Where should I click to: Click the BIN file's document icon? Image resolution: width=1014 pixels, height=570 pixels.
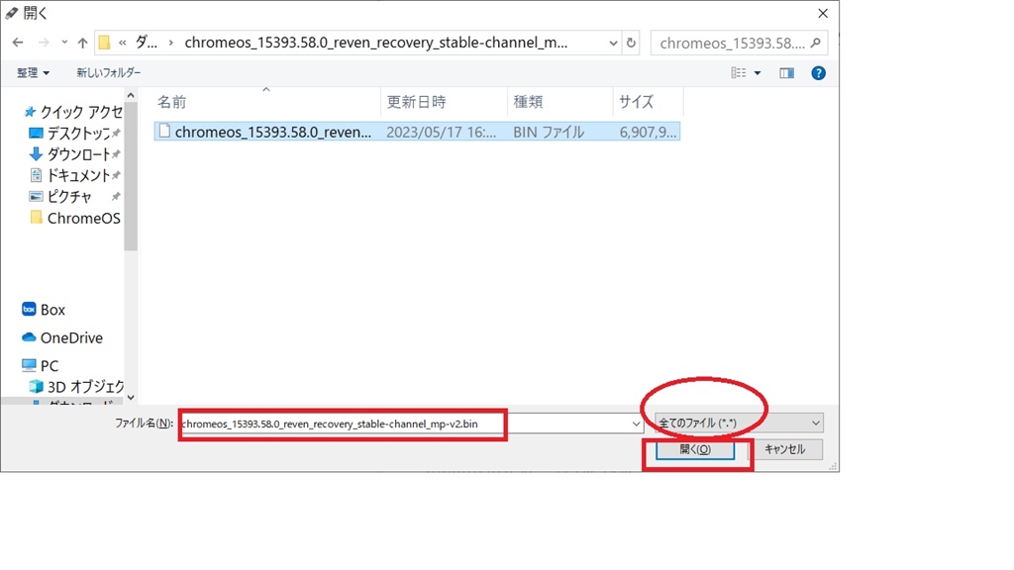point(164,132)
